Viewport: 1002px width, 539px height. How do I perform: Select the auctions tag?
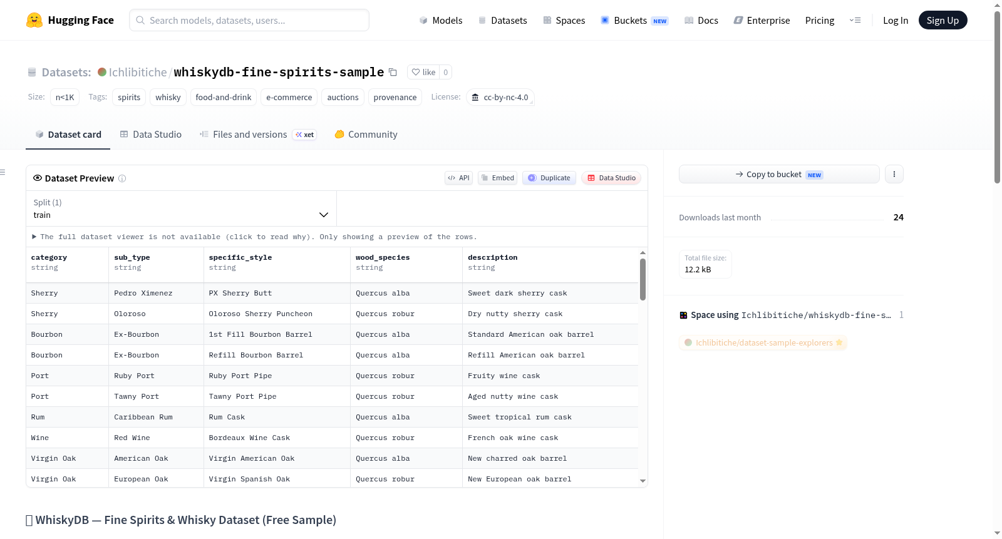click(343, 97)
